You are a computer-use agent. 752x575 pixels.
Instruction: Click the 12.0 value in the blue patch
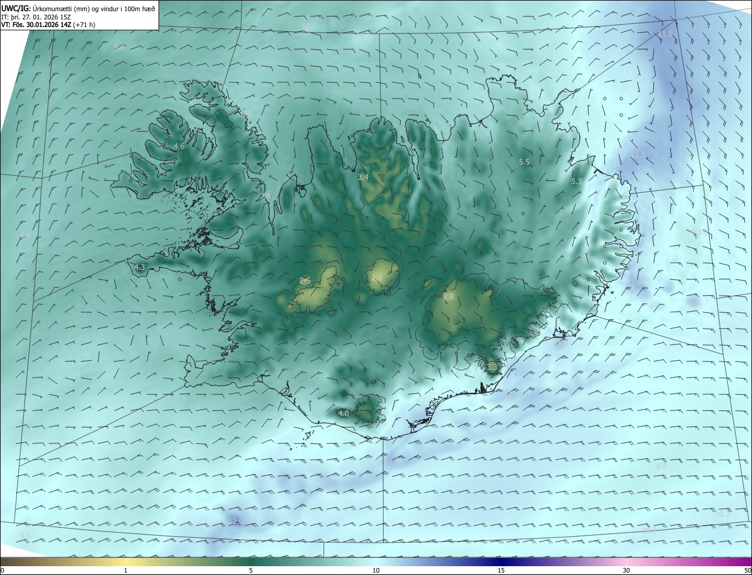coord(236,520)
